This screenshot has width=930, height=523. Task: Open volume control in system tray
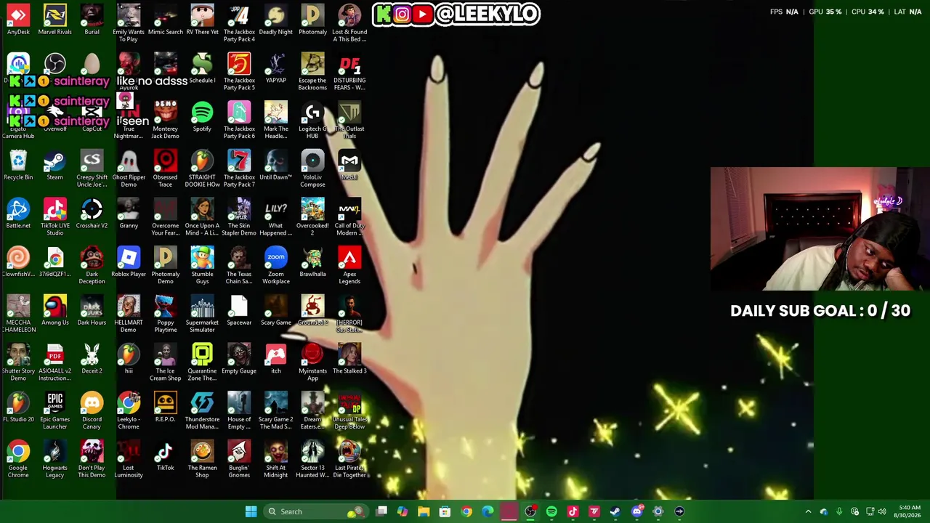(882, 511)
